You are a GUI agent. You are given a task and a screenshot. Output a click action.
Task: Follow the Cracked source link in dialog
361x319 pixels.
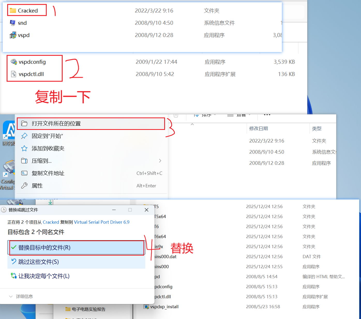pyautogui.click(x=51, y=222)
